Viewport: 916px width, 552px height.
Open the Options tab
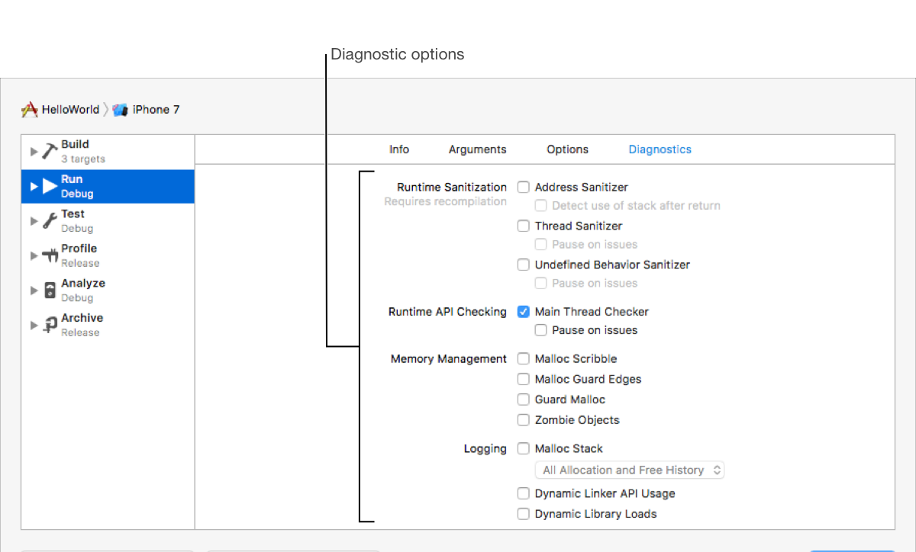point(567,149)
